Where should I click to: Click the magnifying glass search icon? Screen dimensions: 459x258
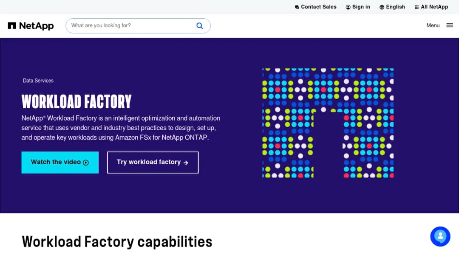pyautogui.click(x=200, y=26)
